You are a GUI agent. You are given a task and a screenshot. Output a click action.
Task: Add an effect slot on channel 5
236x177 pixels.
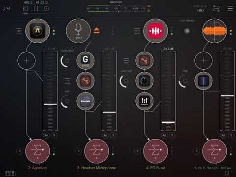click(x=204, y=60)
